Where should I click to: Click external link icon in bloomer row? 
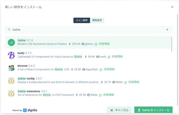coord(101,70)
